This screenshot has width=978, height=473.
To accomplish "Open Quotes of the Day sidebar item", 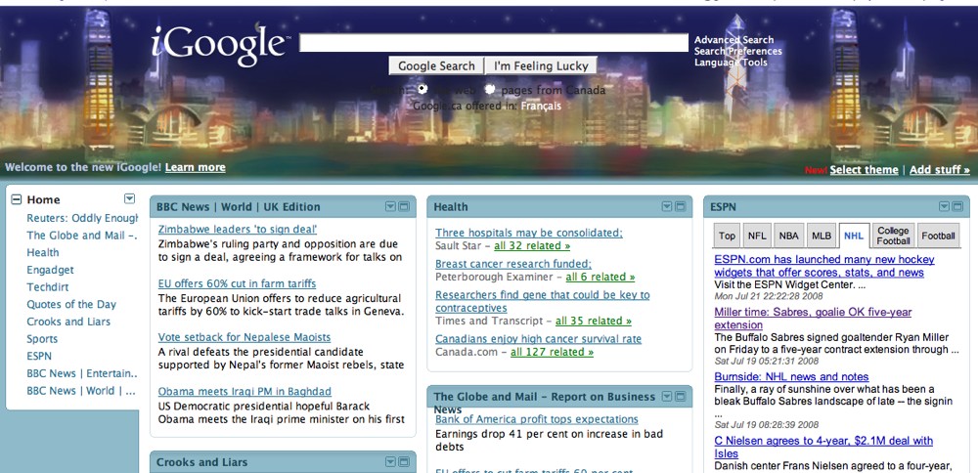I will (x=71, y=304).
